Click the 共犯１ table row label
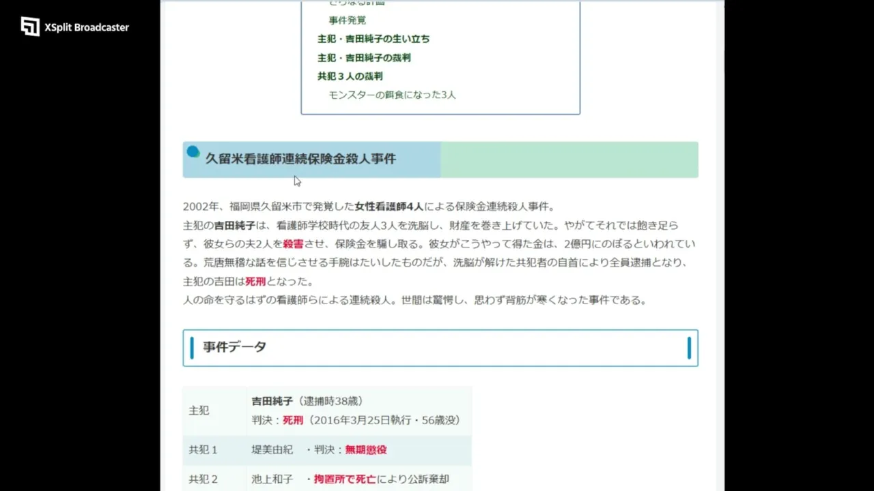874x491 pixels. coord(203,450)
